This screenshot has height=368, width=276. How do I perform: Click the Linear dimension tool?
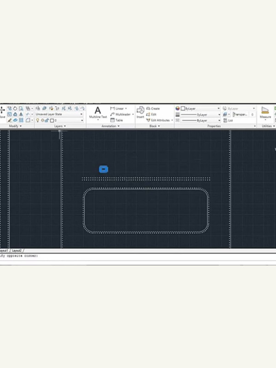(119, 109)
